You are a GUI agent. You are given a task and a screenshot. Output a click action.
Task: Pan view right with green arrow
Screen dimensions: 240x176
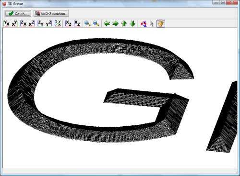pos(115,23)
